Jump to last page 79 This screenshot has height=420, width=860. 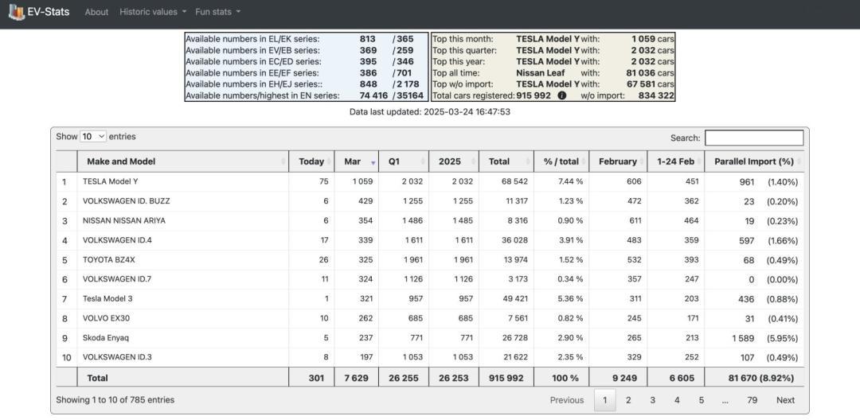pyautogui.click(x=752, y=400)
